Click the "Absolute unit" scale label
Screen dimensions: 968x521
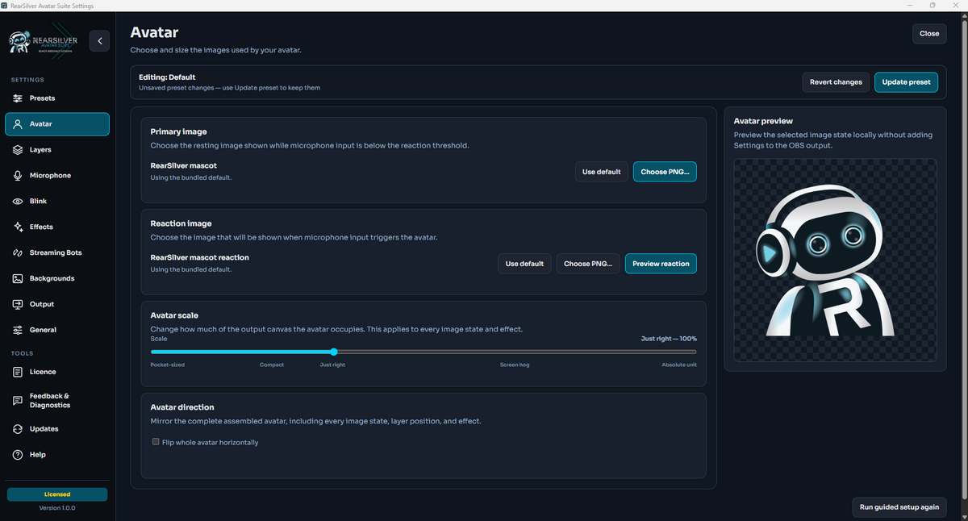[x=679, y=365]
